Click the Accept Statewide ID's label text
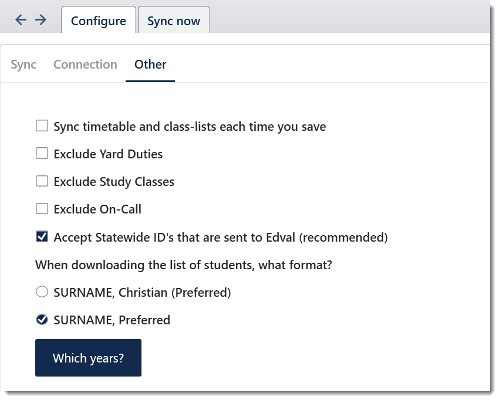This screenshot has height=400, width=499. pos(221,238)
